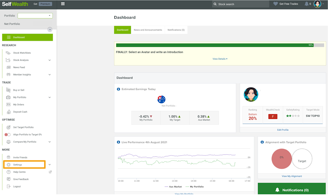Viewport: 328px width, 195px height.
Task: Expand the My Portfolio submenu arrow
Action: pos(50,97)
